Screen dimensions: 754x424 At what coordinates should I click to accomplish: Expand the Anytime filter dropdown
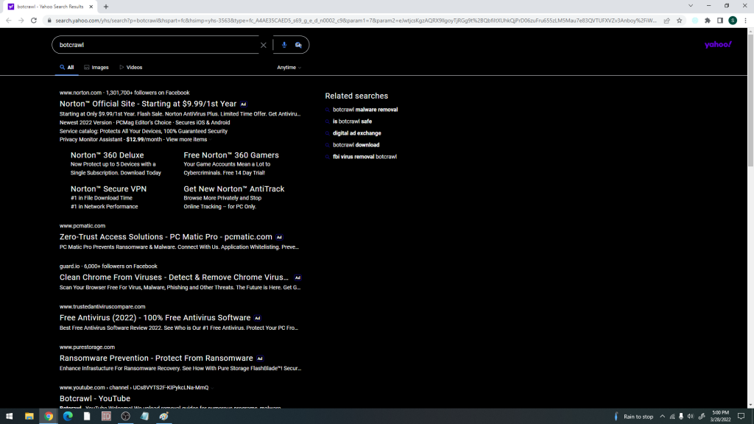tap(289, 68)
